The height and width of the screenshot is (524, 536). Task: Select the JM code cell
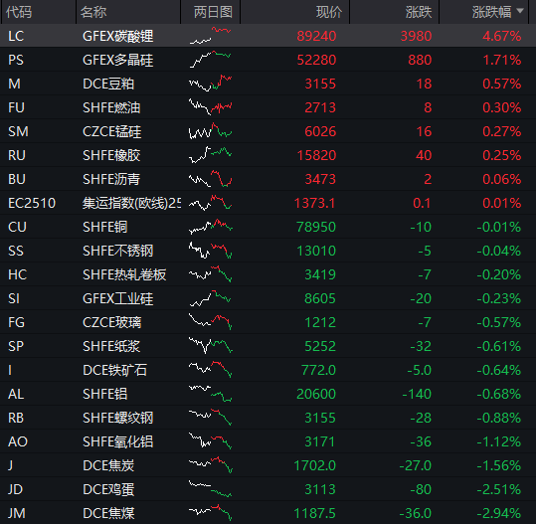[17, 513]
